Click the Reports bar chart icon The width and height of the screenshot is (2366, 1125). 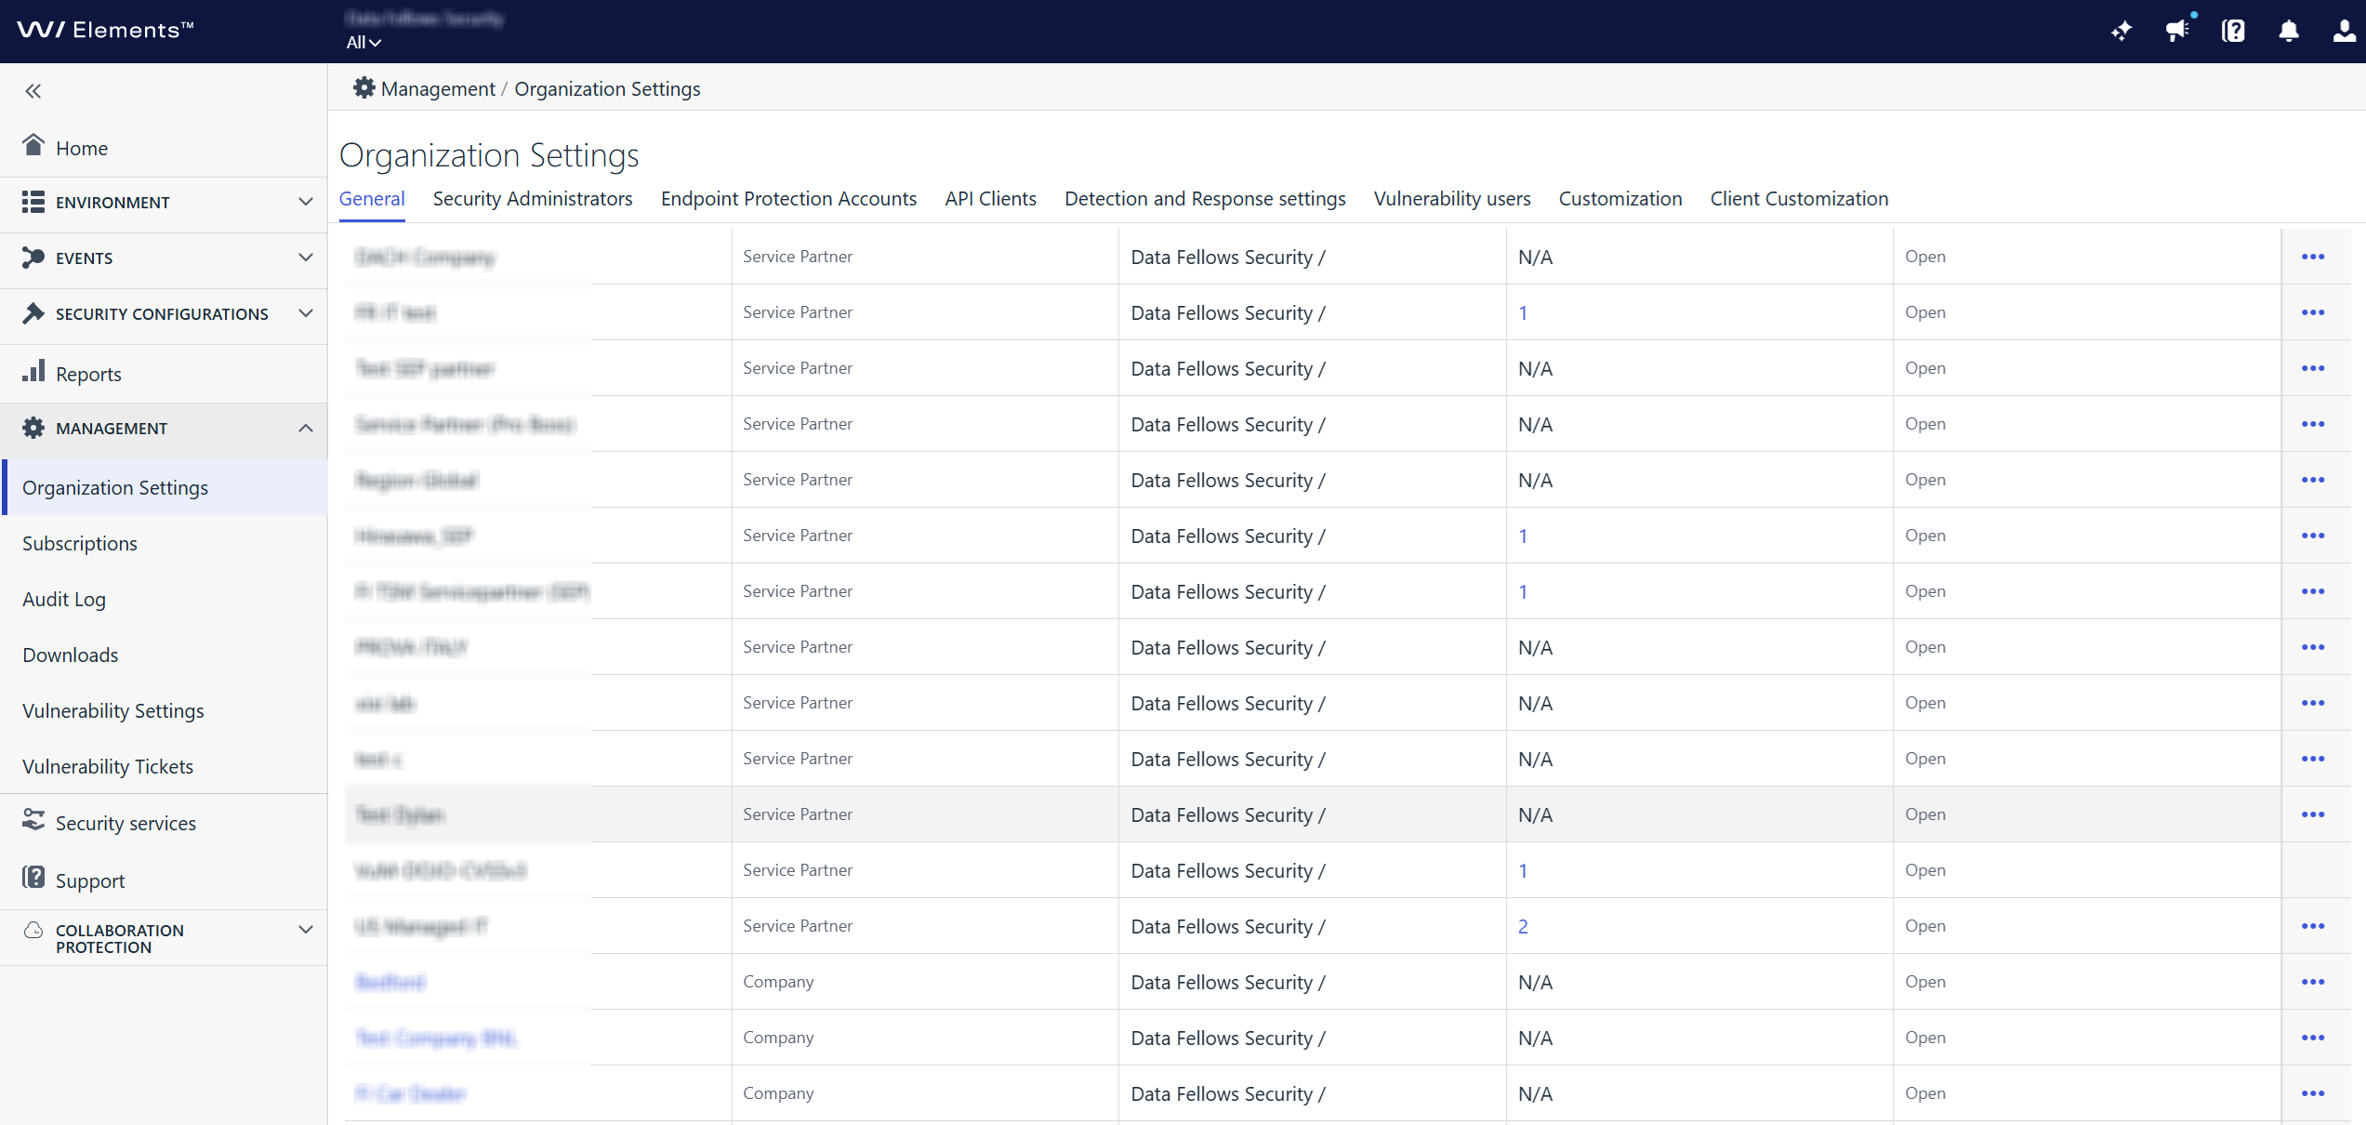pyautogui.click(x=33, y=372)
